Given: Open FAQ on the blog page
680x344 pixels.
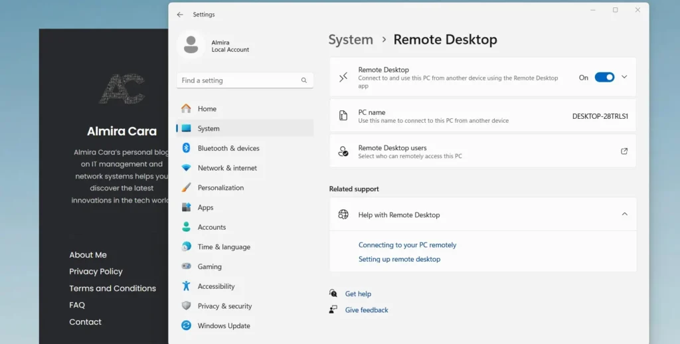Looking at the screenshot, I should pyautogui.click(x=77, y=305).
